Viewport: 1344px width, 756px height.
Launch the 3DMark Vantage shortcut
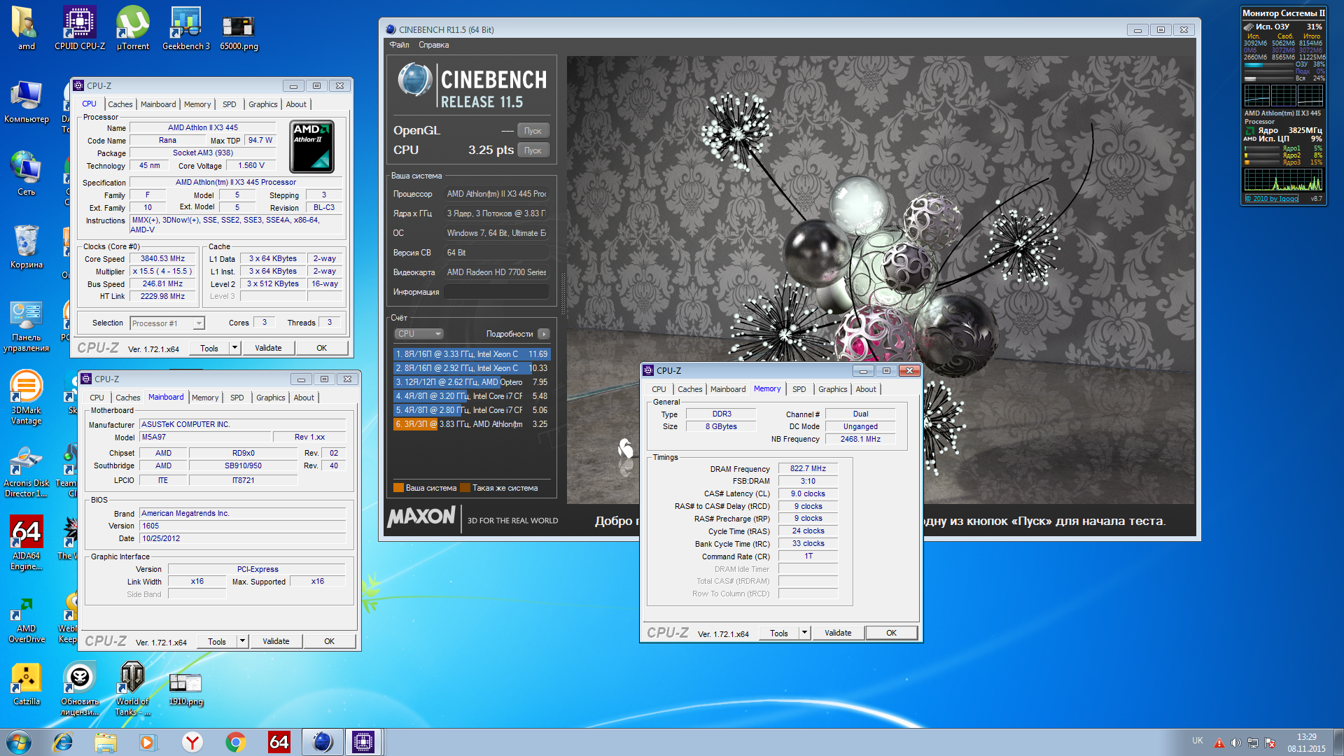(x=26, y=398)
